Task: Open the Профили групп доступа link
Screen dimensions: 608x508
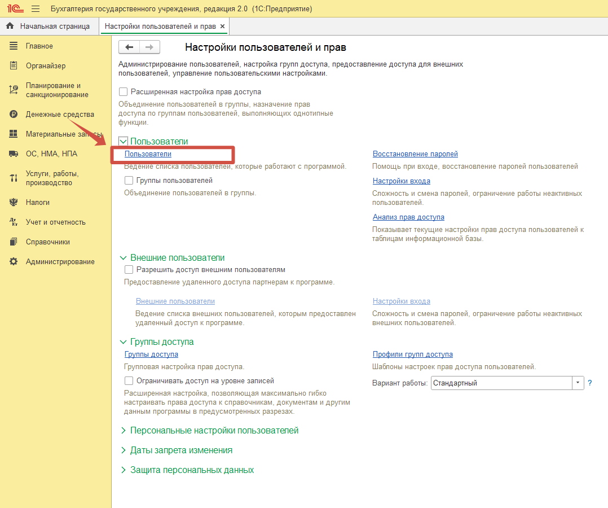Action: point(413,354)
